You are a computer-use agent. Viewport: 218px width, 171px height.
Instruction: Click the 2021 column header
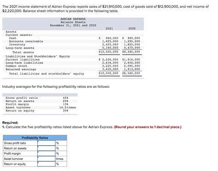pyautogui.click(x=109, y=28)
